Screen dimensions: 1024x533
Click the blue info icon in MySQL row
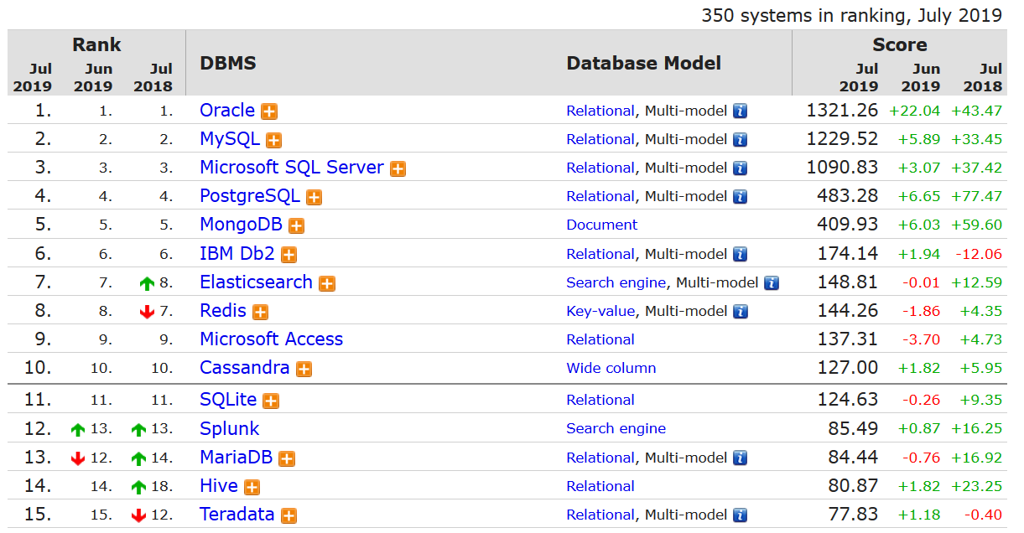pos(740,139)
